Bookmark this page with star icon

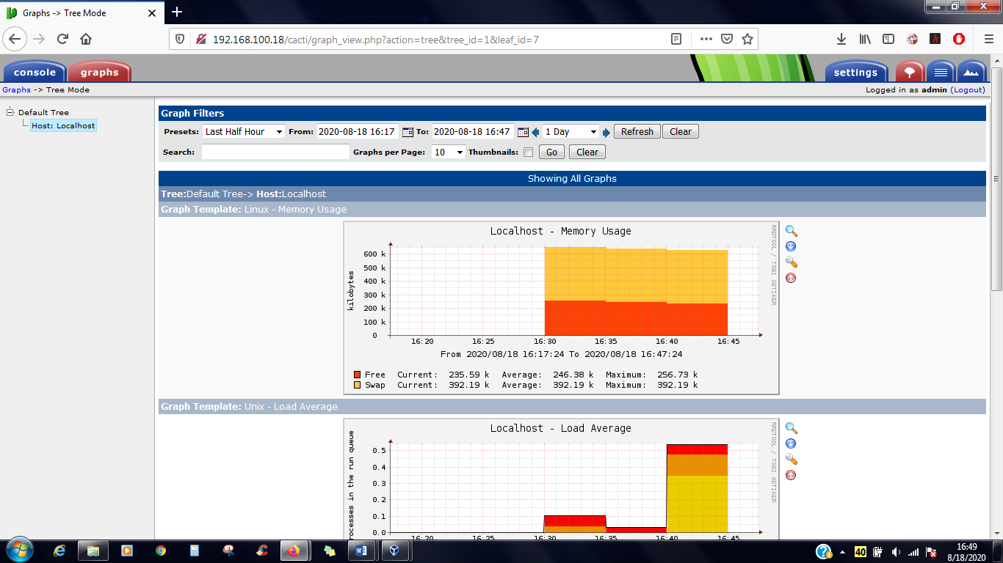[x=747, y=39]
